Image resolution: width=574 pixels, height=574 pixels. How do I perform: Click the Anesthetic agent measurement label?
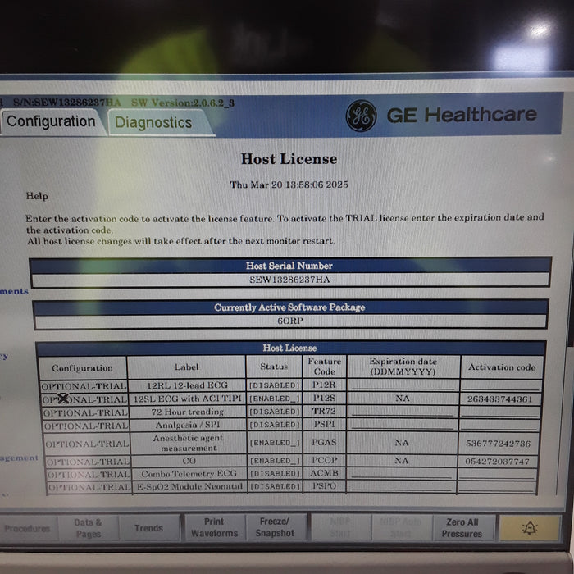pos(189,443)
